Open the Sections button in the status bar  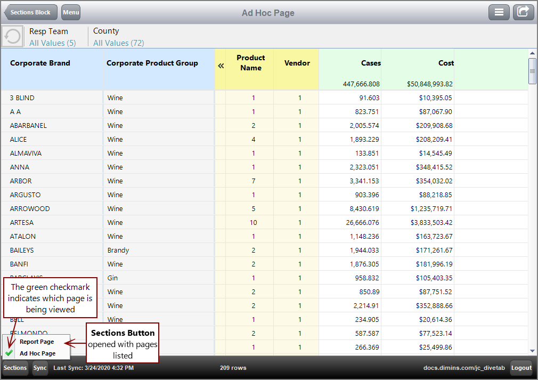(x=15, y=368)
